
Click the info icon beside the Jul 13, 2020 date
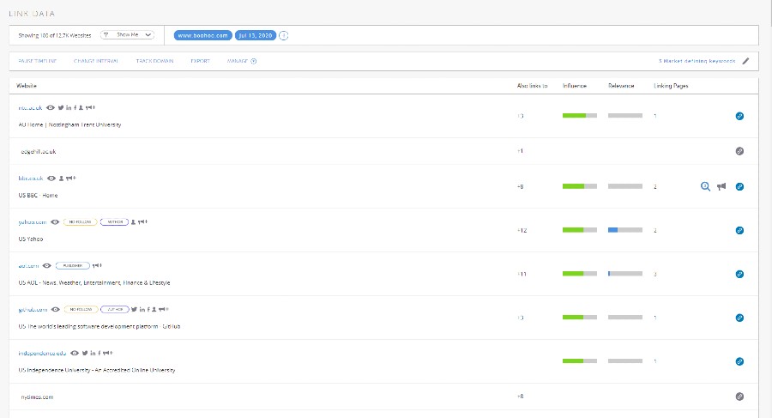click(x=284, y=35)
